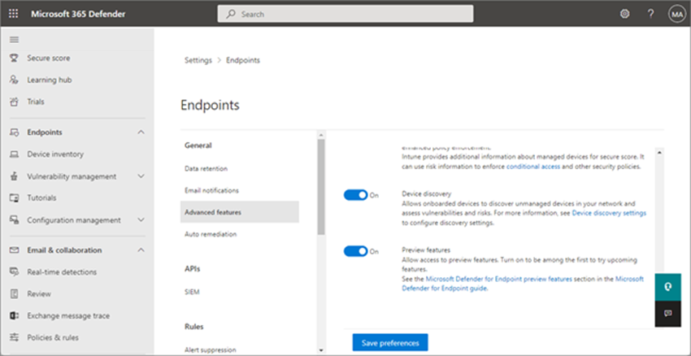The image size is (691, 356).
Task: Open Secure score in navigation
Action: pos(49,59)
